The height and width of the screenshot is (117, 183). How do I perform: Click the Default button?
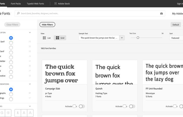click(176, 25)
